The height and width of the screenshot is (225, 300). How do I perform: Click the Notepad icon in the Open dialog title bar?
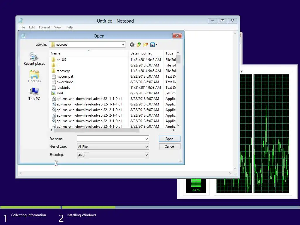coord(23,36)
